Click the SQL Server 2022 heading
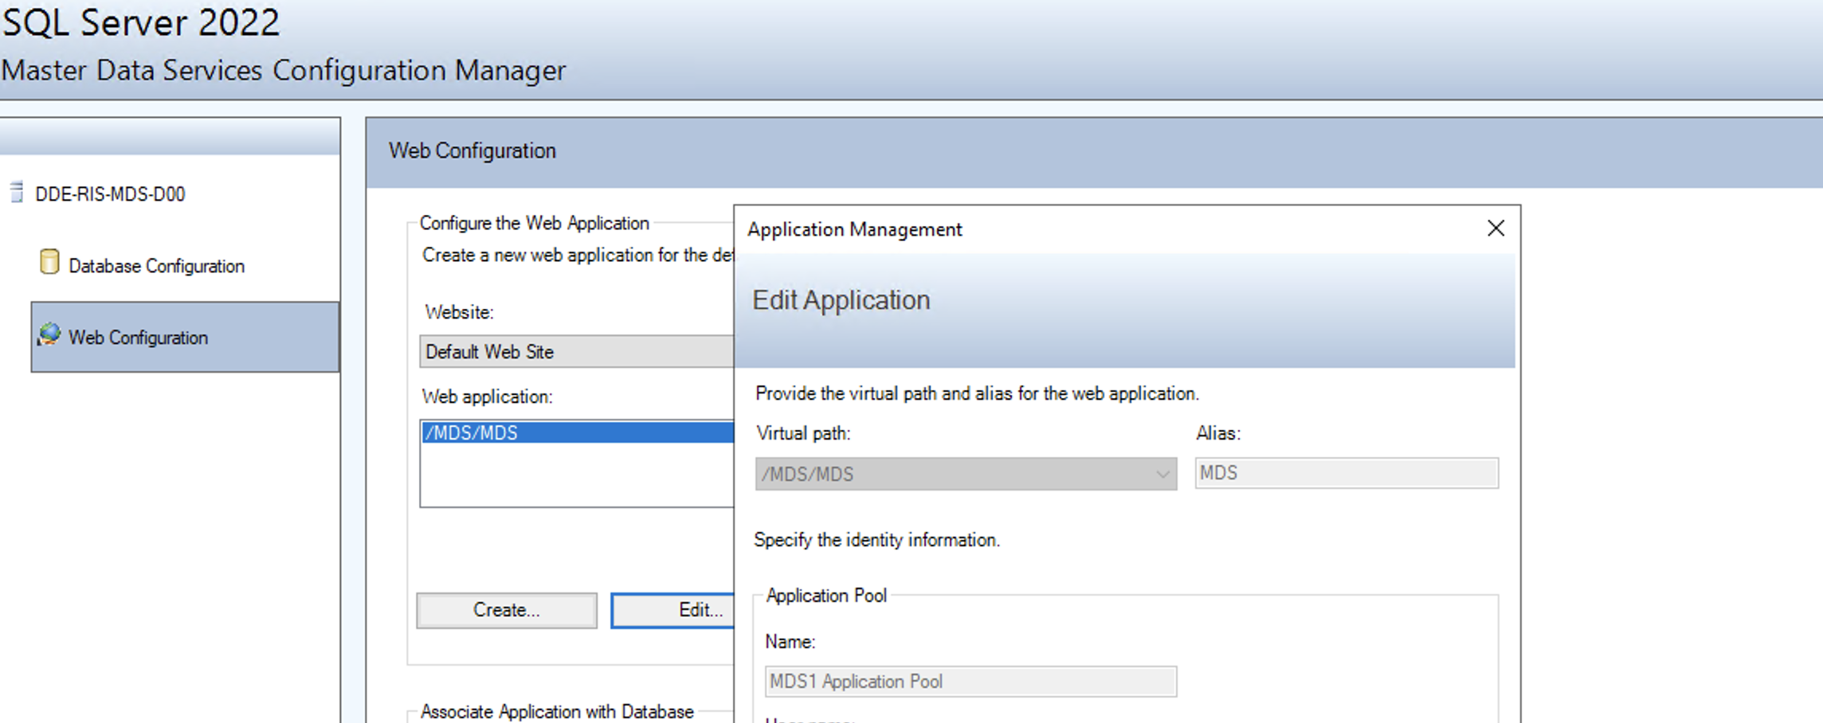Image resolution: width=1823 pixels, height=723 pixels. click(141, 22)
